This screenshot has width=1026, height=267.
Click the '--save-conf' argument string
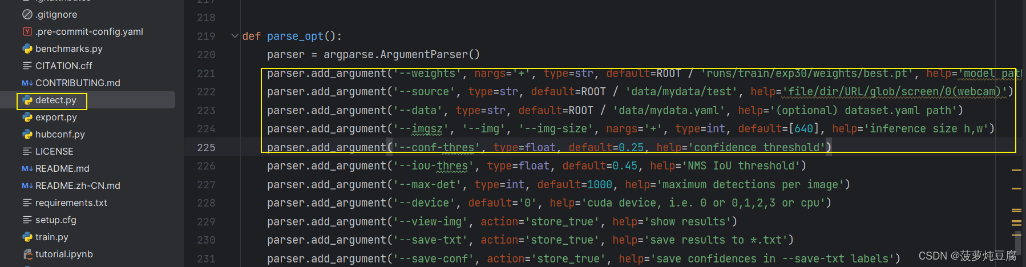434,259
